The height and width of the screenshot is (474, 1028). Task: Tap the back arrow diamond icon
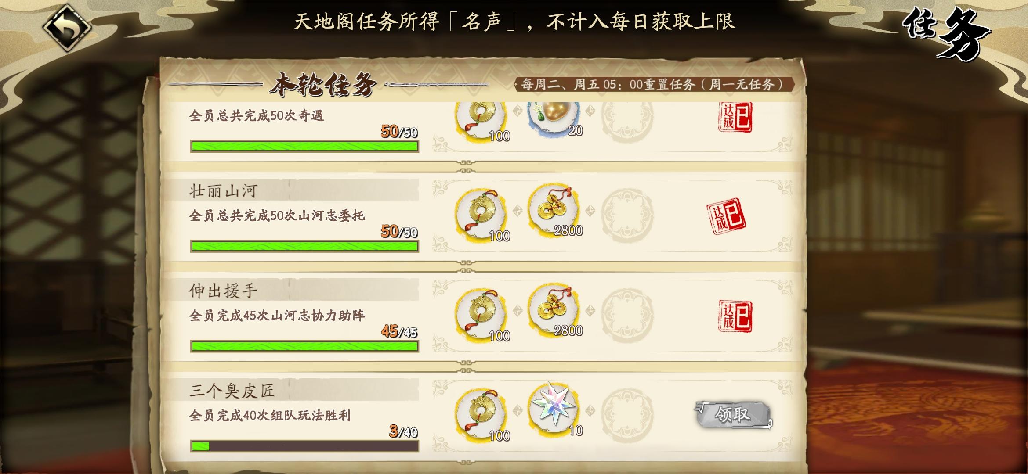click(x=67, y=28)
